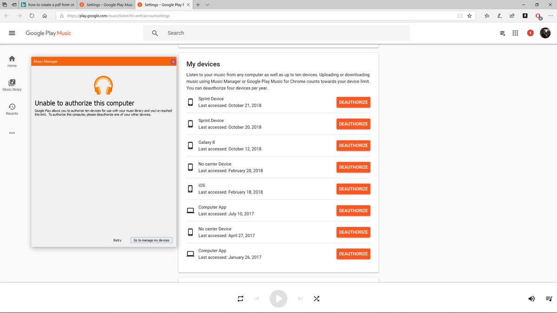Screen dimensions: 557x313
Task: Close the Music Manager dialog
Action: point(173,61)
